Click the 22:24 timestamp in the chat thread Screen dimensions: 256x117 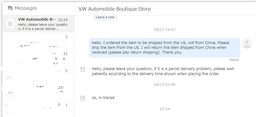click(165, 109)
